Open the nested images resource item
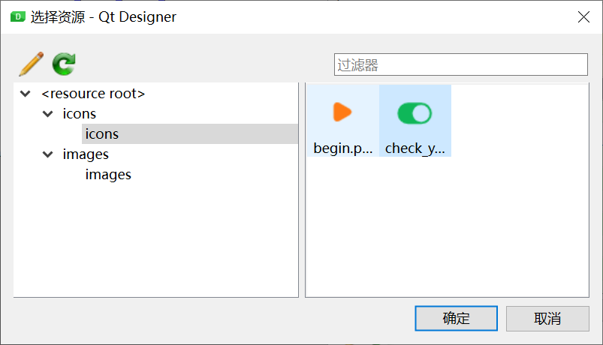This screenshot has height=345, width=603. point(108,175)
